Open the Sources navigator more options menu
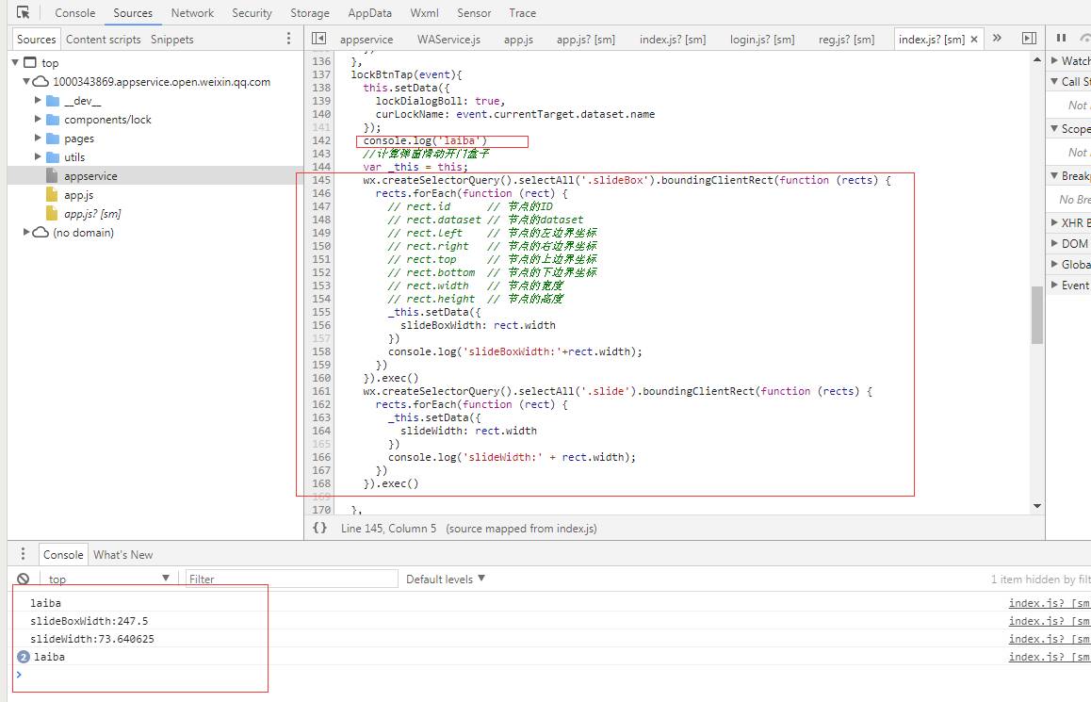1091x702 pixels. (x=288, y=39)
